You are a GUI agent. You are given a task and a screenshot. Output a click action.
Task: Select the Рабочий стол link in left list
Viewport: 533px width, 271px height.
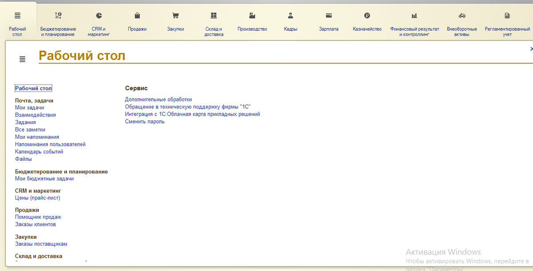tap(33, 88)
